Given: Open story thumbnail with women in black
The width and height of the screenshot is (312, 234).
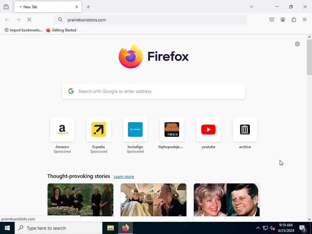Looking at the screenshot, I should [x=80, y=200].
